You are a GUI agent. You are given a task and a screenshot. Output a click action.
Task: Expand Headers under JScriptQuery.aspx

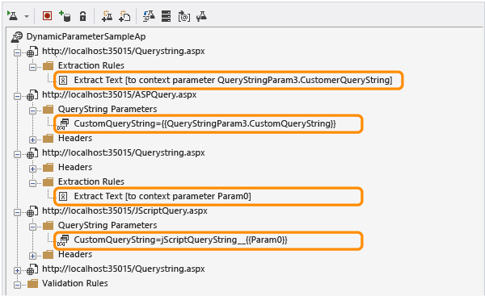point(32,256)
